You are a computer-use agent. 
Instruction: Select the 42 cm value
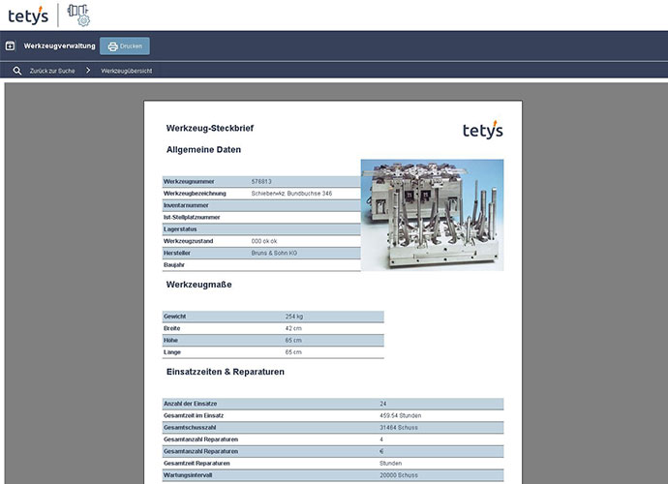click(293, 328)
